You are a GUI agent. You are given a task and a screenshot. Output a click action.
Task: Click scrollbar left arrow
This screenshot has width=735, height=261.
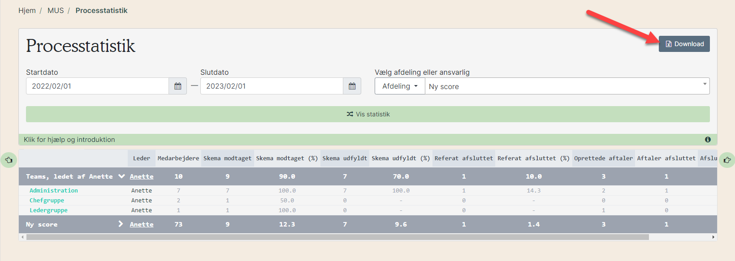tap(22, 237)
